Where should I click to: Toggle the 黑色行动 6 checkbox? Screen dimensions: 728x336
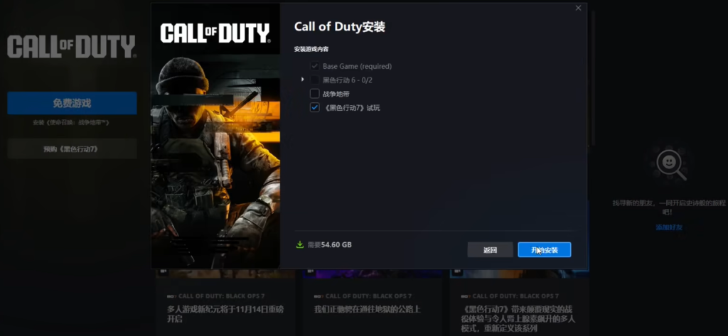click(x=314, y=80)
